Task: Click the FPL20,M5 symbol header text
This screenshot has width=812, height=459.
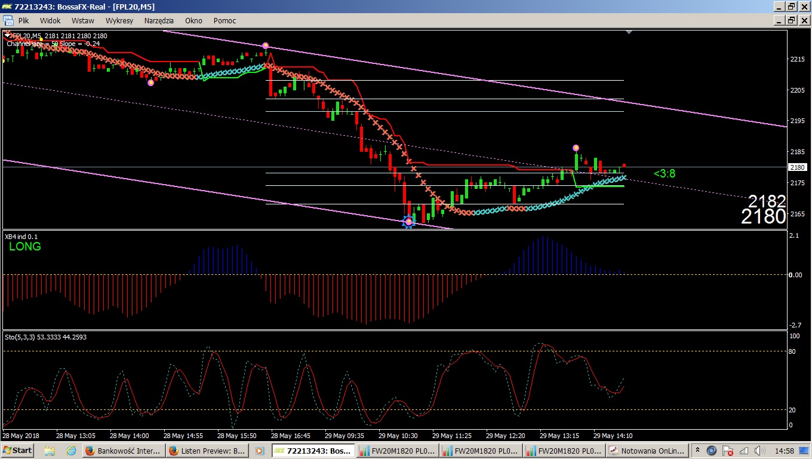Action: (60, 36)
